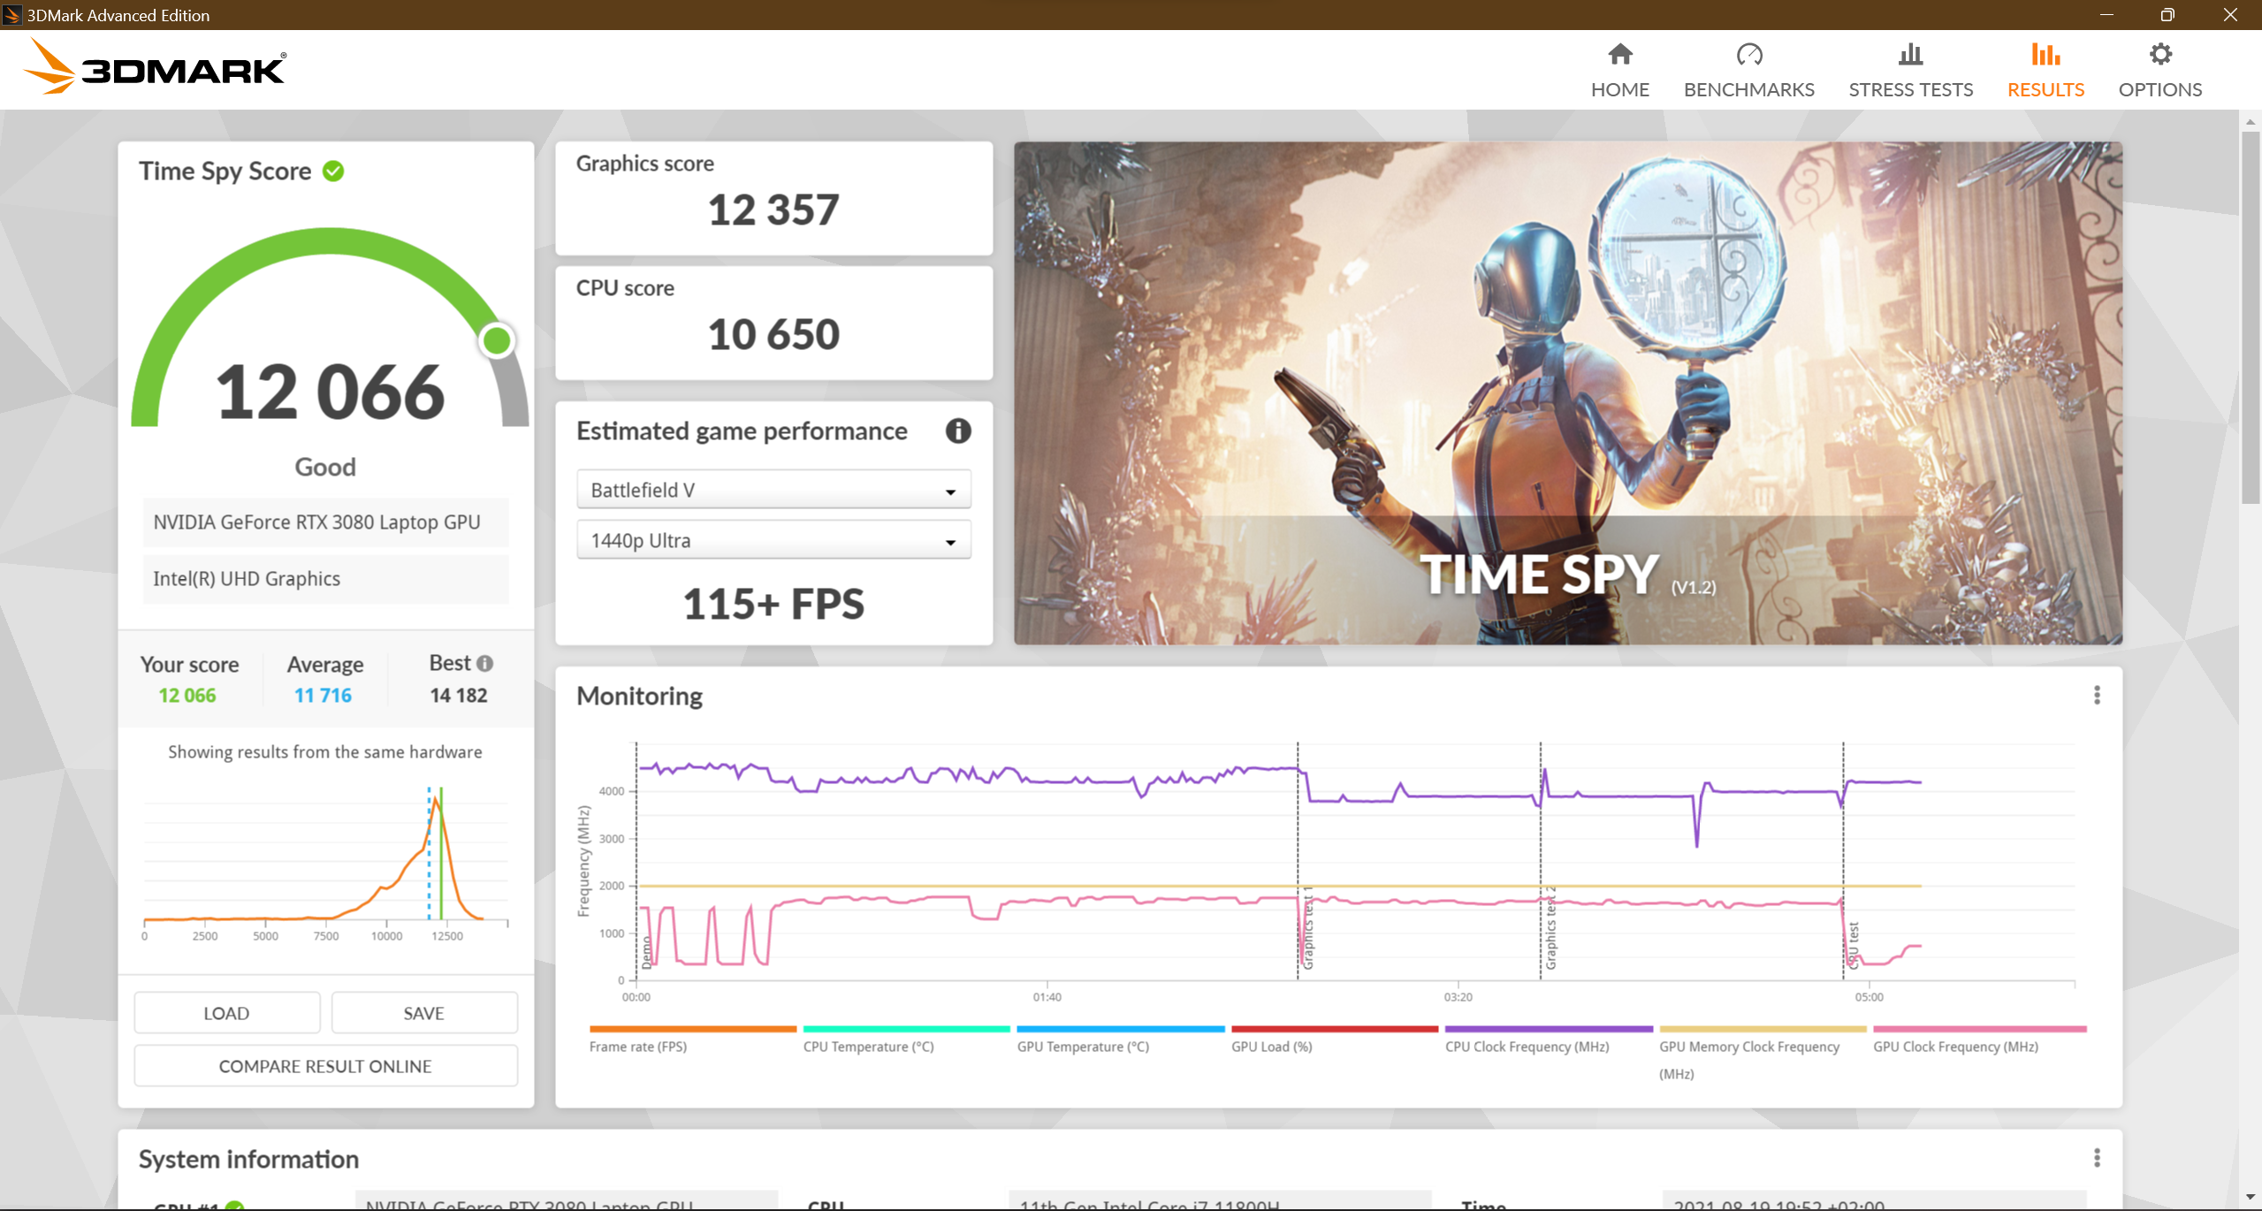Click the COMPARE RESULT ONLINE button

pyautogui.click(x=324, y=1065)
